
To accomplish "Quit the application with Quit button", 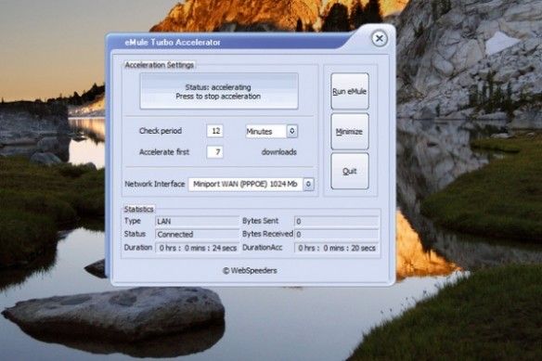I will (350, 171).
